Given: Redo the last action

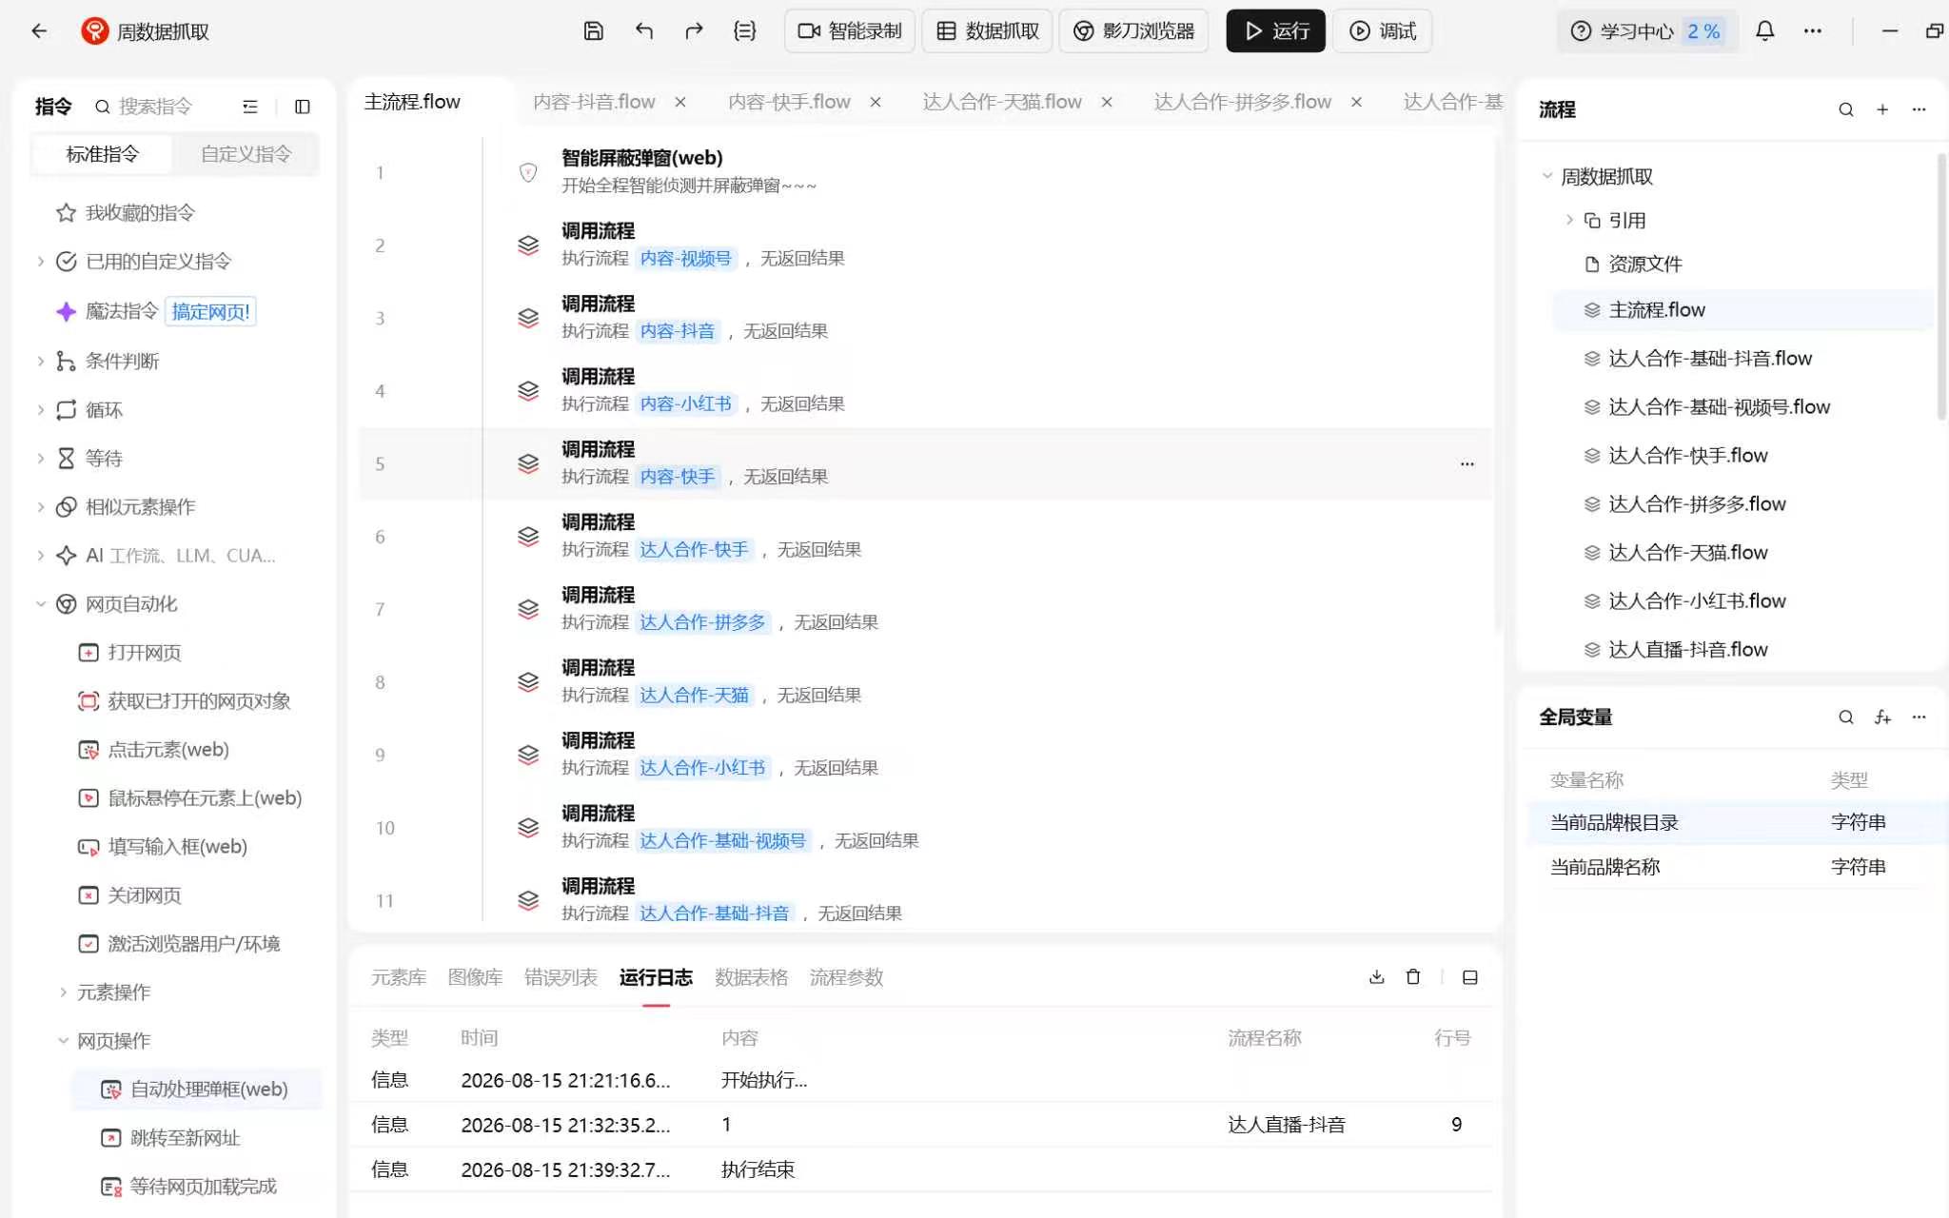Looking at the screenshot, I should click(x=694, y=31).
